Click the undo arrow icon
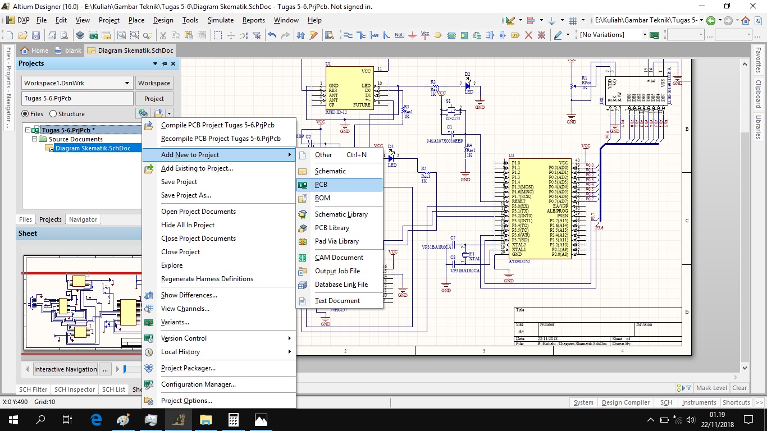767x431 pixels. click(272, 35)
